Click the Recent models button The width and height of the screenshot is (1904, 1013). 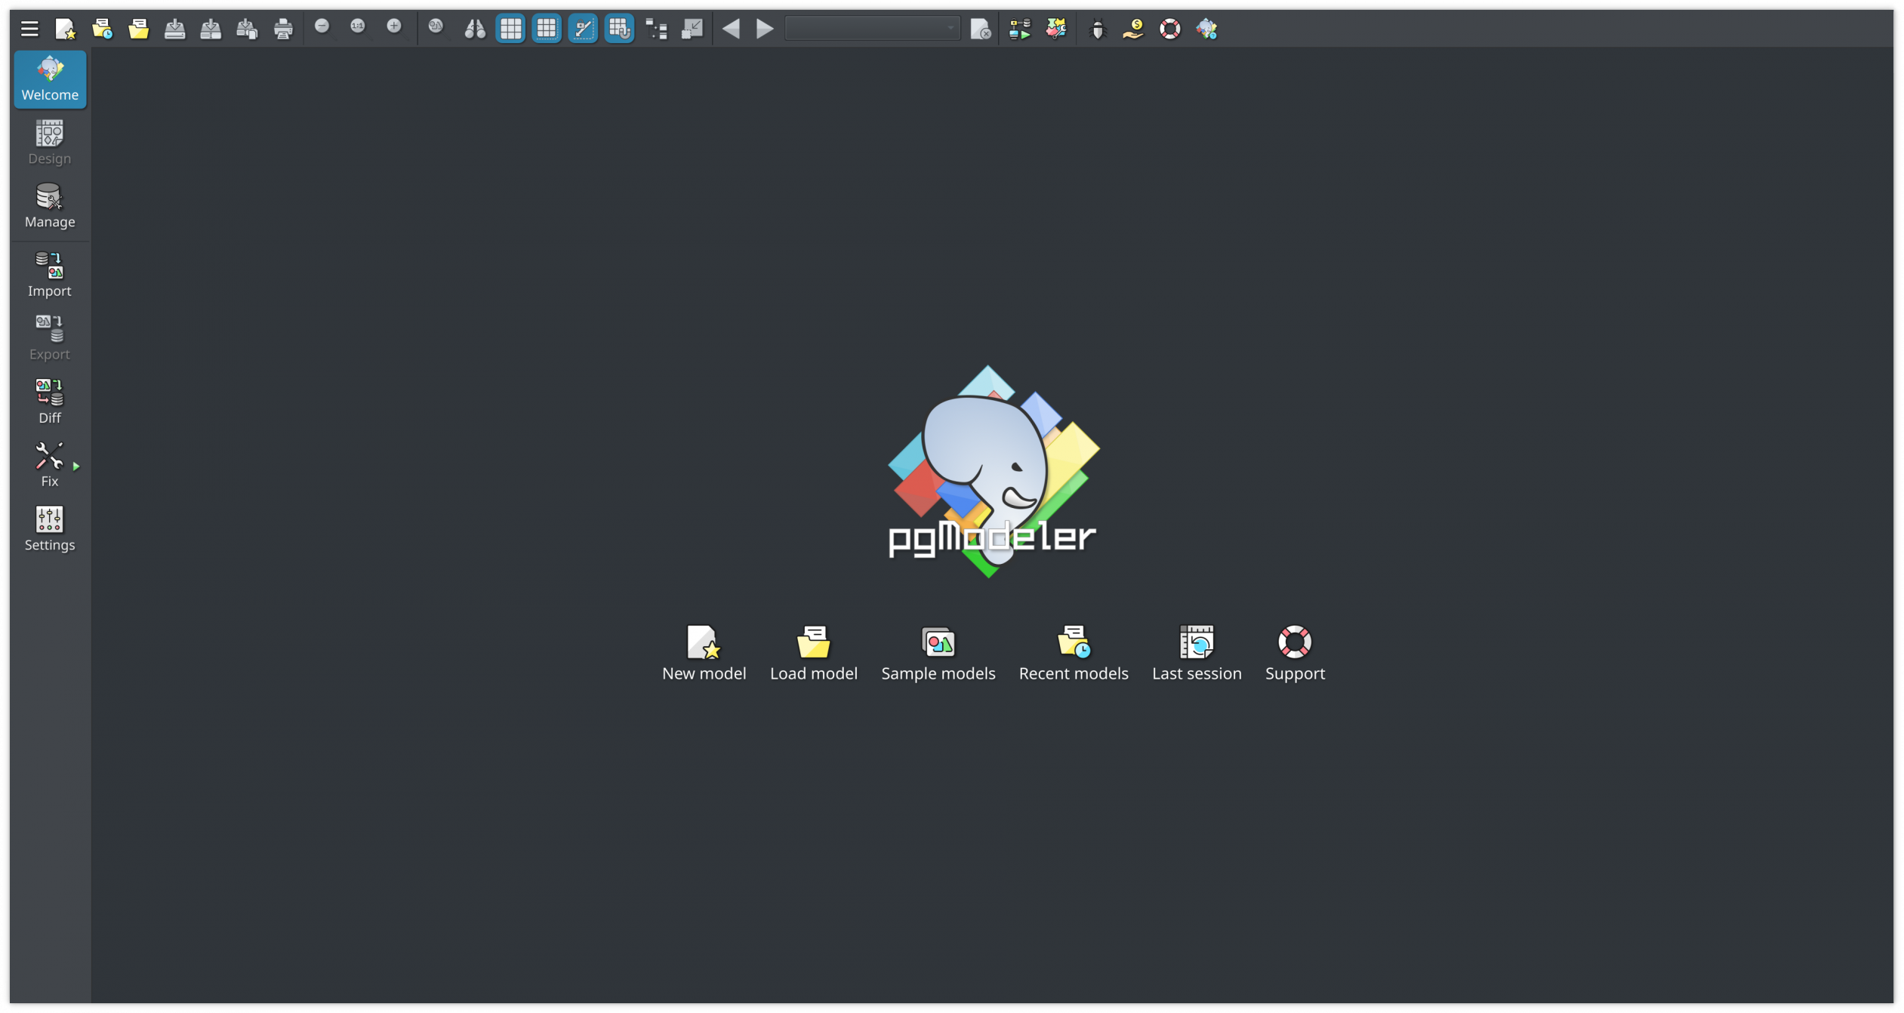pyautogui.click(x=1073, y=653)
